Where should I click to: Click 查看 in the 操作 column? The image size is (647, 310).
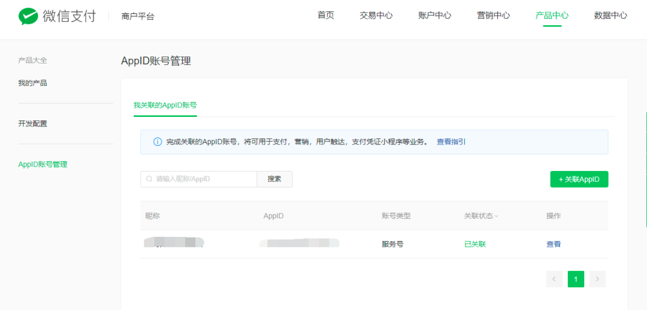point(554,245)
